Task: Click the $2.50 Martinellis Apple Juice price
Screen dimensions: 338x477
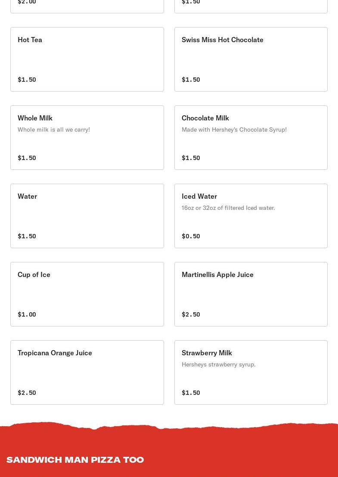Action: (x=191, y=314)
